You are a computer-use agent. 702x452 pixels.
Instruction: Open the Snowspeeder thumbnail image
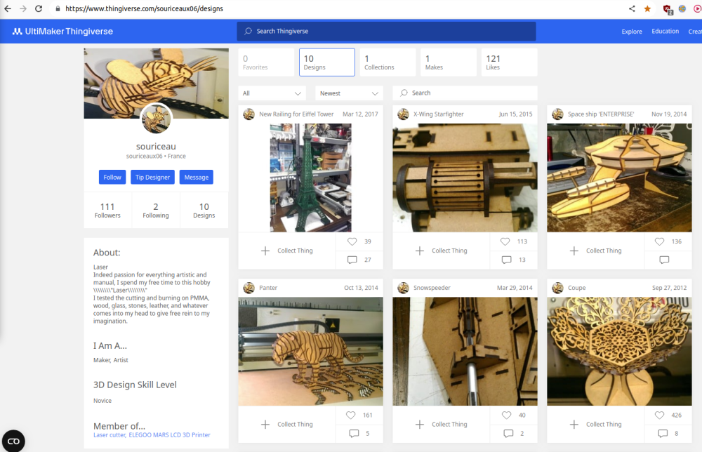tap(465, 352)
